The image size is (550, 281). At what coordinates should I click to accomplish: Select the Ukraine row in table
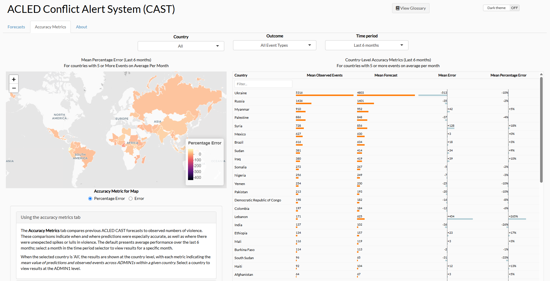click(386, 93)
